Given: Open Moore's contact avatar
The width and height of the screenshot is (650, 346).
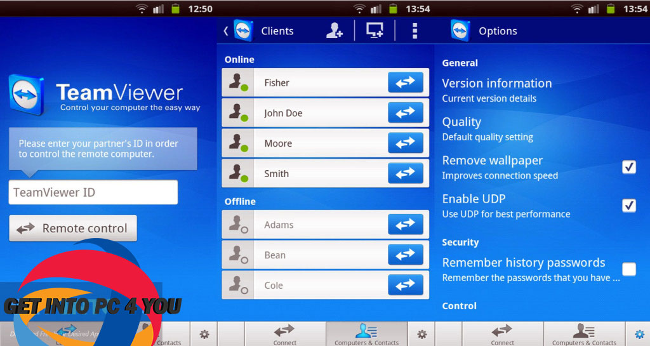Looking at the screenshot, I should tap(238, 143).
